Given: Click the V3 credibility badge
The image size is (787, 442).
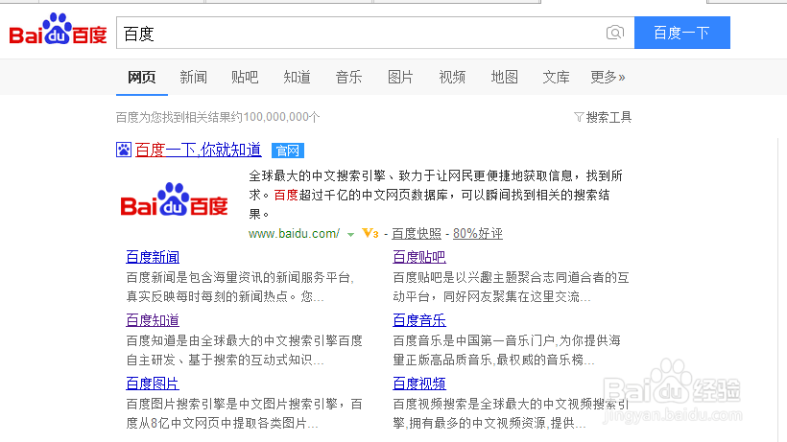Looking at the screenshot, I should point(370,234).
